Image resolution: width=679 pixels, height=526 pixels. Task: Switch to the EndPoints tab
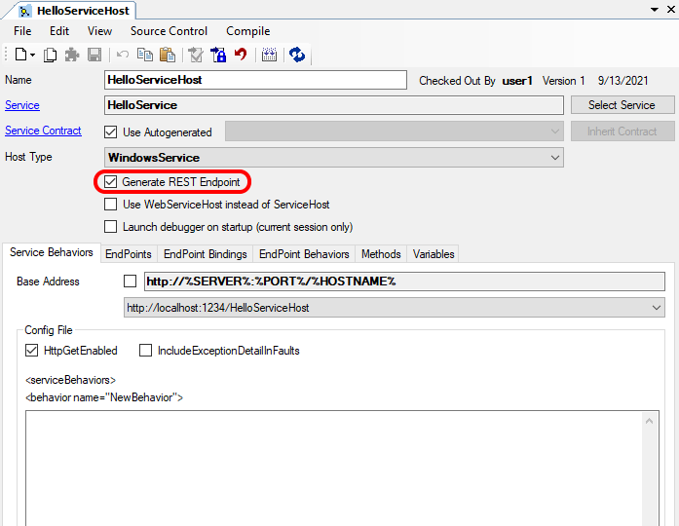129,254
